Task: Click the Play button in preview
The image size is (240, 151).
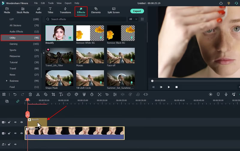Action: [169, 87]
